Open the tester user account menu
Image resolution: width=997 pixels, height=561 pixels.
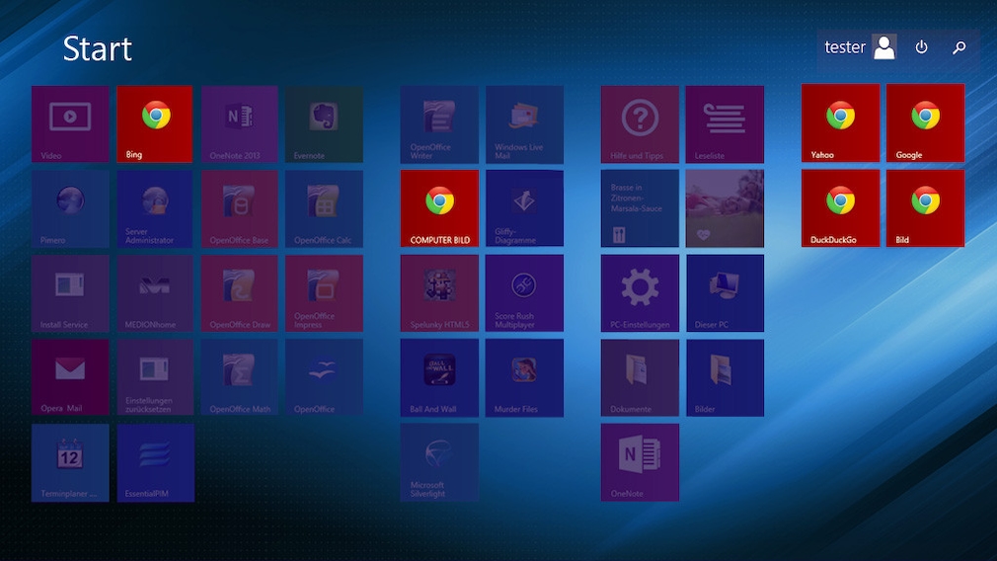pyautogui.click(x=860, y=47)
